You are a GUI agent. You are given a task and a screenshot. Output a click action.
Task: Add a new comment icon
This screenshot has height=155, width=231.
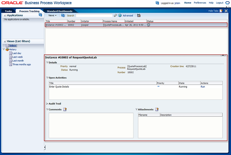65,110
